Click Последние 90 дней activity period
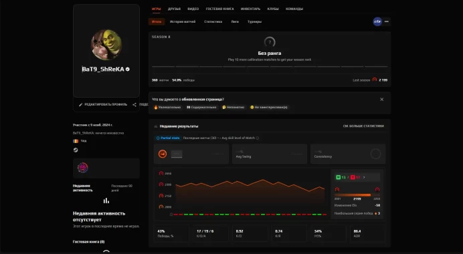463x254 pixels. [122, 188]
